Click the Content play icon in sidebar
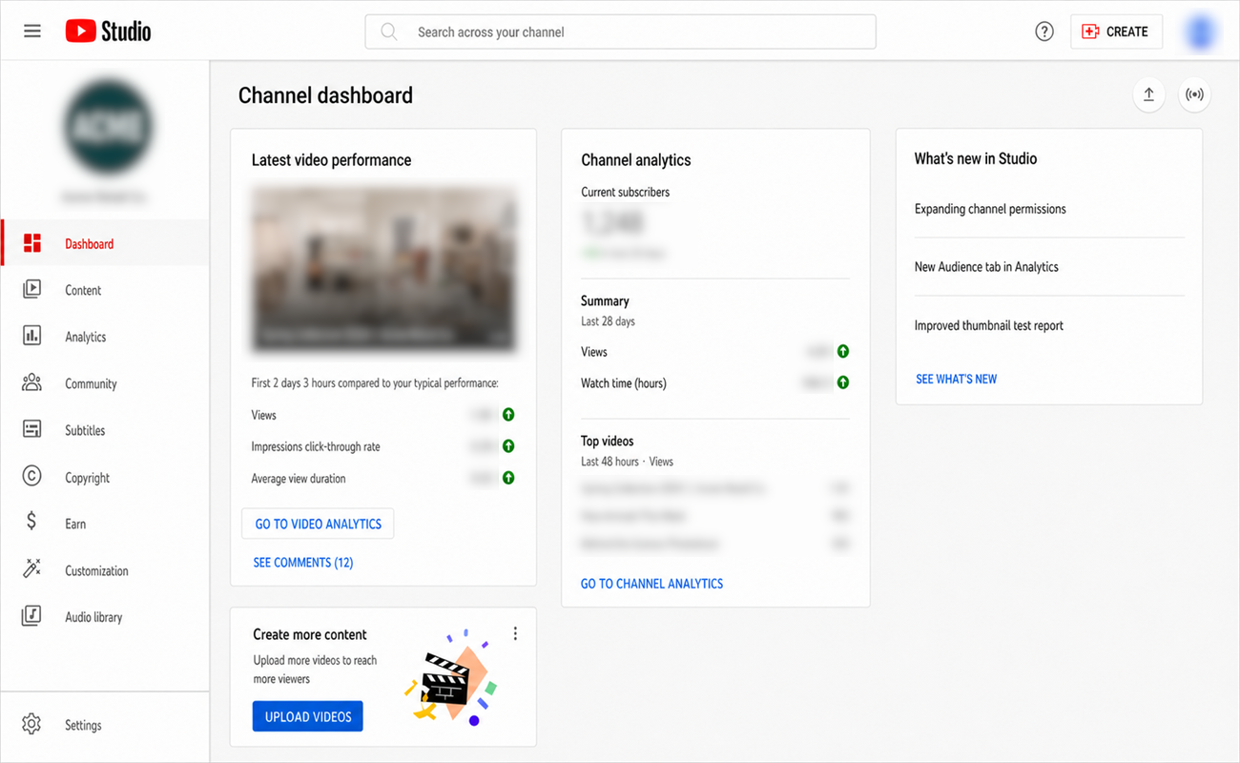The height and width of the screenshot is (763, 1240). [x=32, y=289]
